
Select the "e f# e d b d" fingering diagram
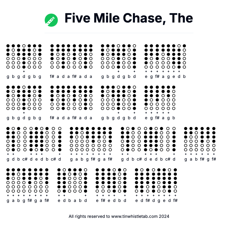pos(111,185)
